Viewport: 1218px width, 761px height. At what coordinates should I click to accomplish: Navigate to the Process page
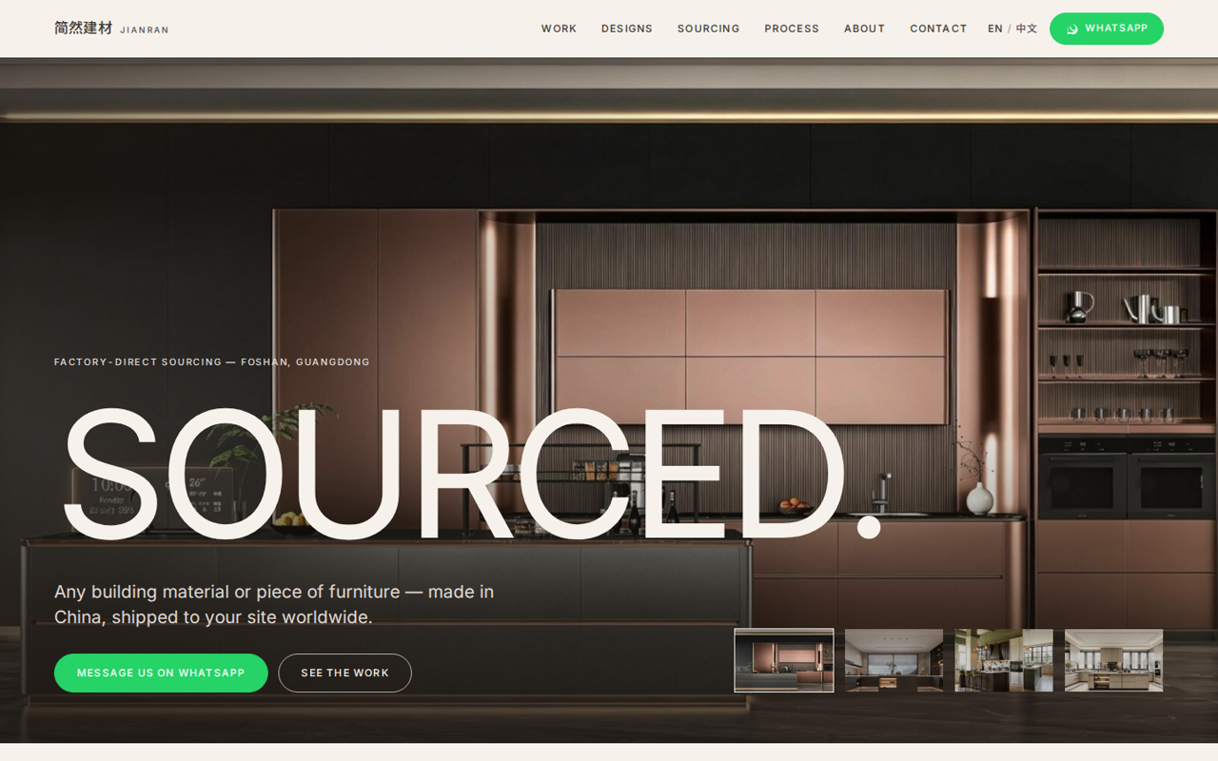tap(792, 29)
